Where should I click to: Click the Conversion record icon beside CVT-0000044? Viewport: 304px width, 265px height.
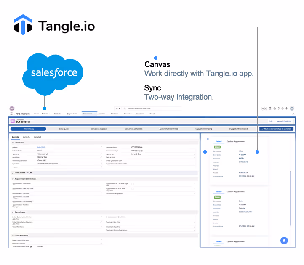click(13, 121)
